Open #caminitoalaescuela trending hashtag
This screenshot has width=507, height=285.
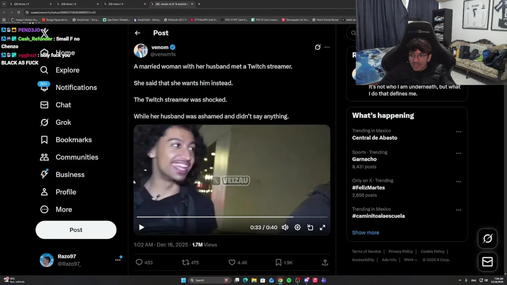[x=378, y=216]
